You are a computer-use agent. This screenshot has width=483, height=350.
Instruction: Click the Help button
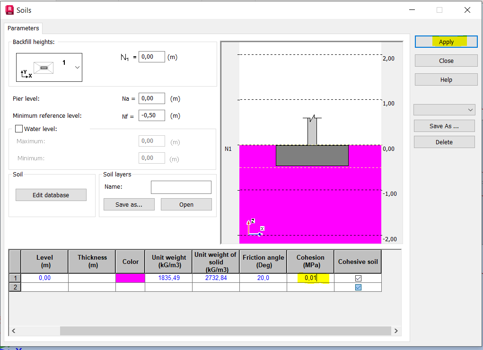coord(445,79)
